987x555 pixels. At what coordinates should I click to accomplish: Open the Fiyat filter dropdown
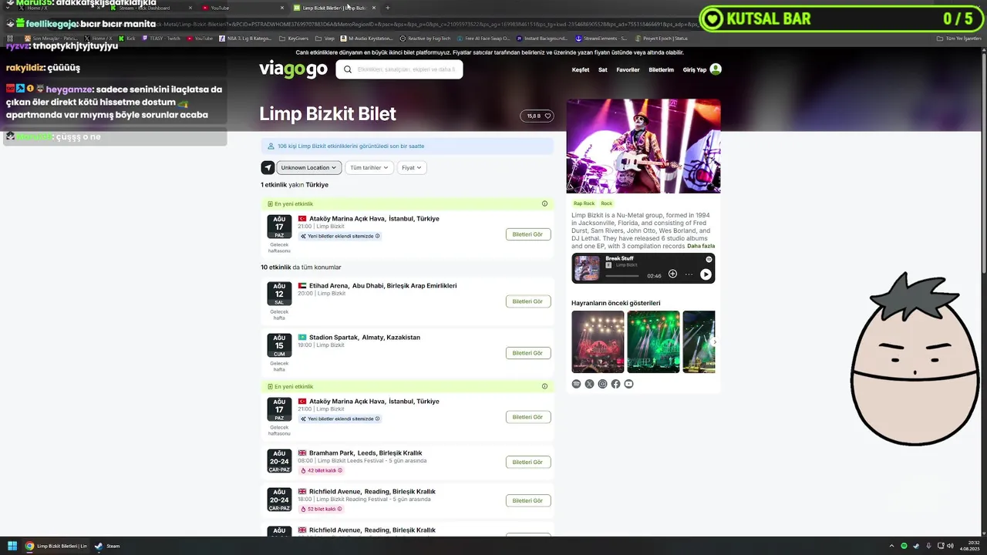(412, 167)
